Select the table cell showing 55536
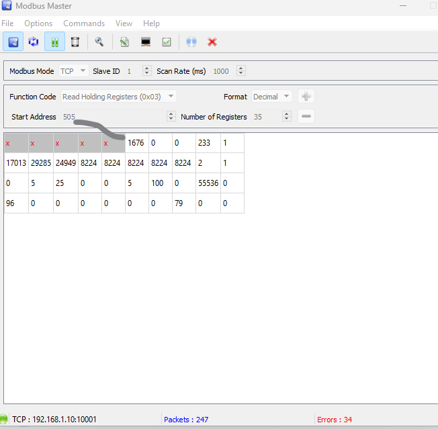The image size is (438, 429). [208, 183]
